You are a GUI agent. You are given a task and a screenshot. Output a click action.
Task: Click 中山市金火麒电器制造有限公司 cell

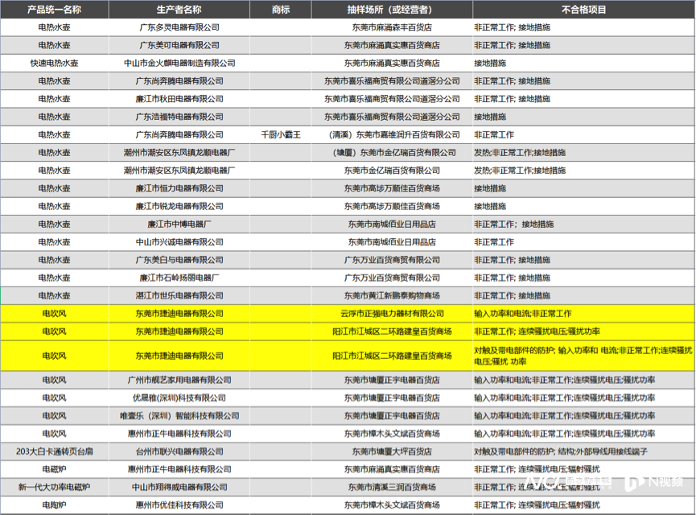tap(179, 63)
